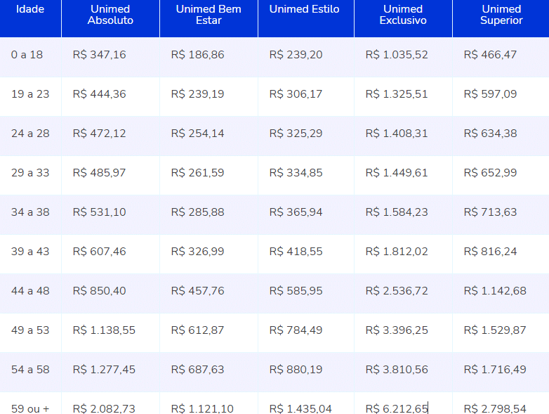Select the price R$ 1.035,52
Viewport: 549px width, 414px height.
[x=397, y=55]
